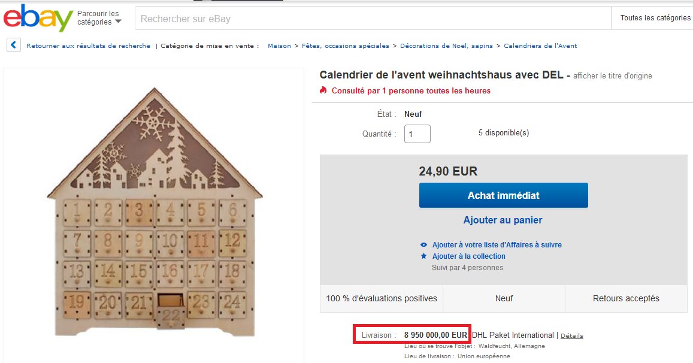Screen dimensions: 693x363
Task: Click the star icon beside collection link
Action: pyautogui.click(x=424, y=256)
